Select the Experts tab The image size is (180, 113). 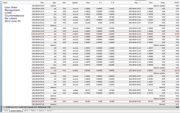click(41, 111)
